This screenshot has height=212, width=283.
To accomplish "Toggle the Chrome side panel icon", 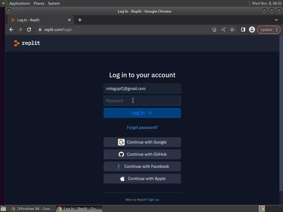I will pos(243,30).
